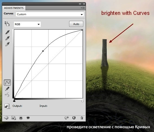Select edit points curve mode
Viewport: 154px width, 132px height.
7,82
